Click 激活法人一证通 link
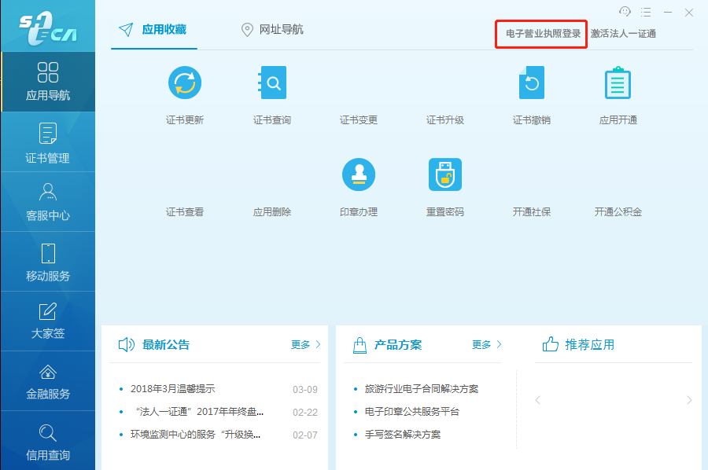Image resolution: width=708 pixels, height=470 pixels. click(623, 34)
